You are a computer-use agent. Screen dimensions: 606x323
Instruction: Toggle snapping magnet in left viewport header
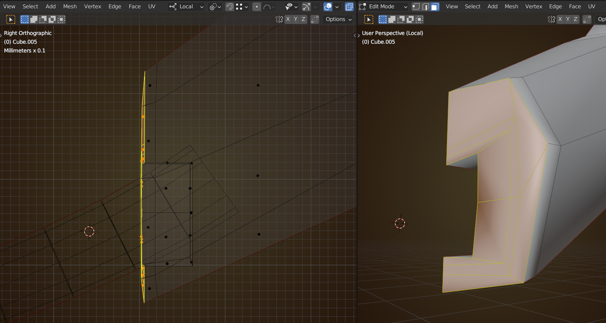tap(230, 7)
